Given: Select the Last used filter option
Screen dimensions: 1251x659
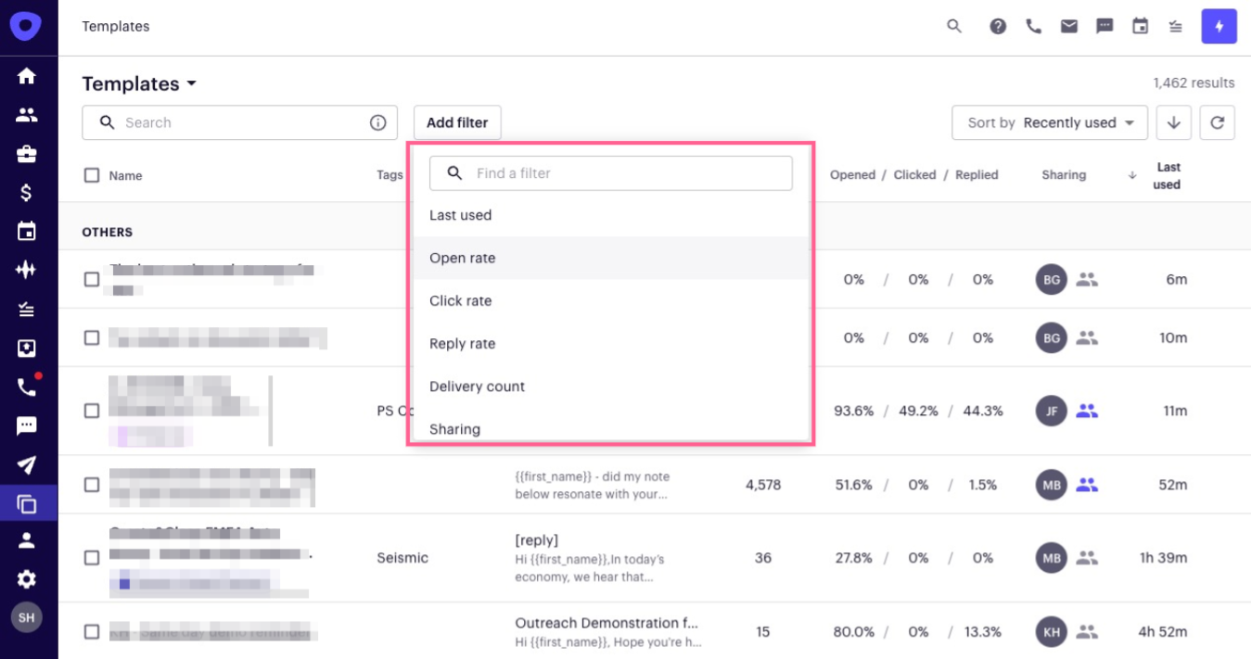Looking at the screenshot, I should (610, 215).
